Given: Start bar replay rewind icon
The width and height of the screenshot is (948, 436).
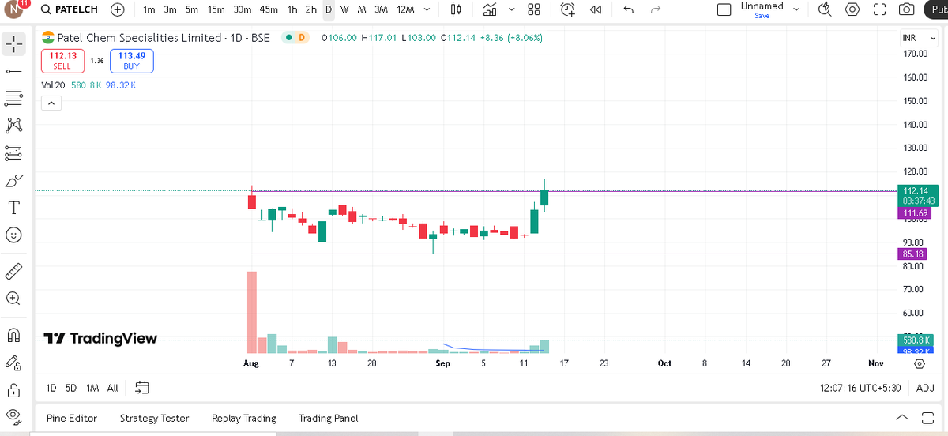Looking at the screenshot, I should pos(596,9).
